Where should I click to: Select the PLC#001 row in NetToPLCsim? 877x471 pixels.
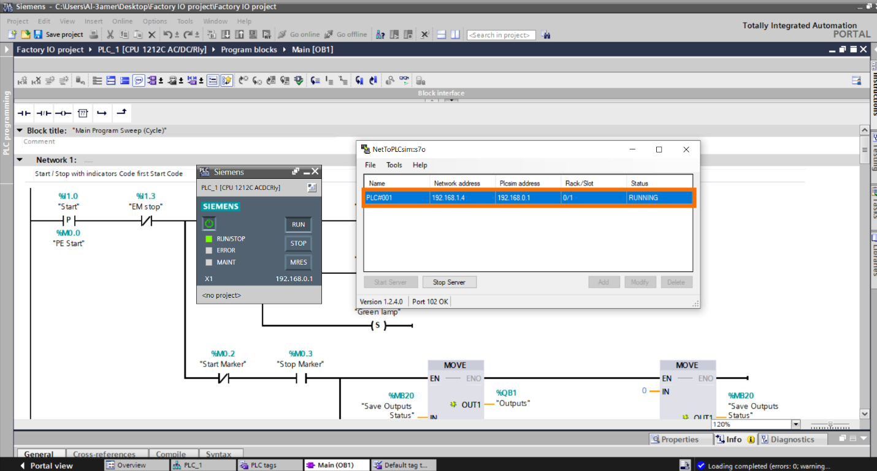click(528, 198)
